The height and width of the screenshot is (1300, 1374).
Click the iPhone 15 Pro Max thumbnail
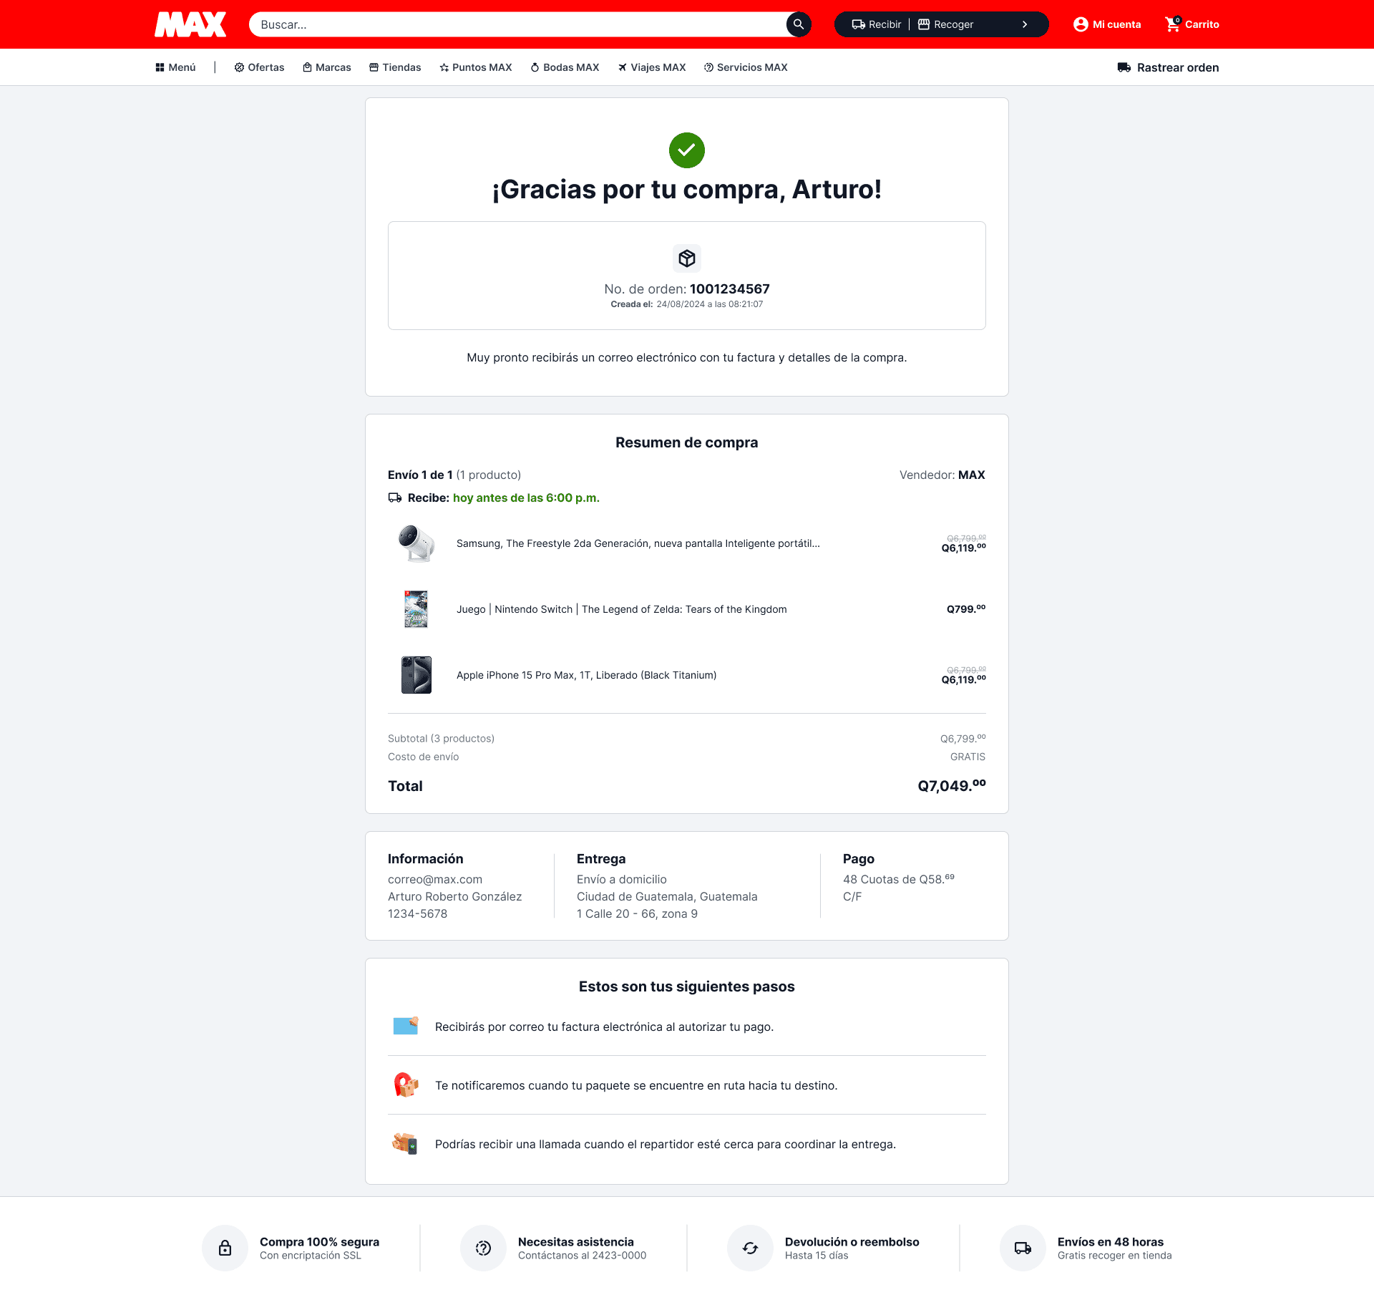point(416,675)
